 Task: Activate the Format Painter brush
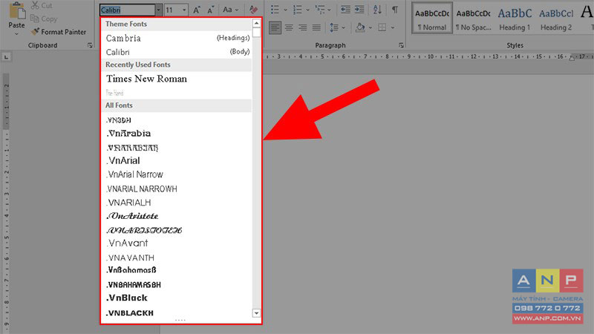coord(59,32)
